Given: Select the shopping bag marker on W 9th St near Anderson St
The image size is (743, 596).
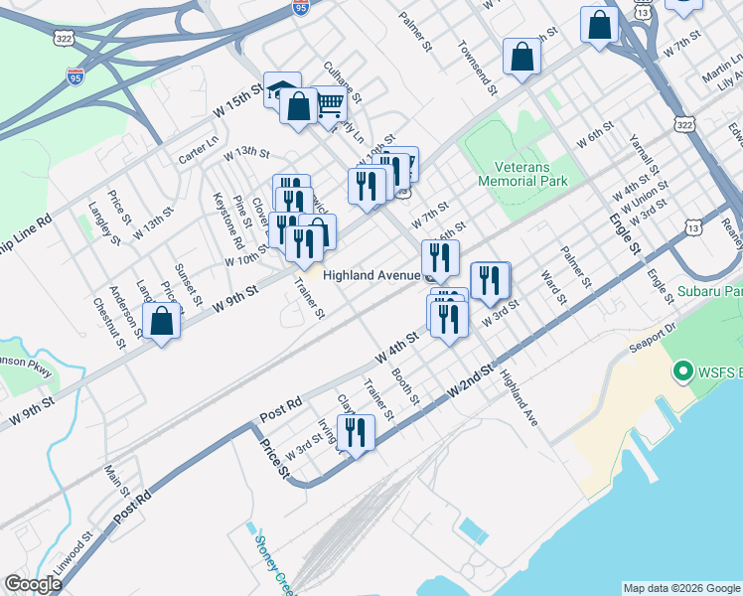Looking at the screenshot, I should [162, 322].
